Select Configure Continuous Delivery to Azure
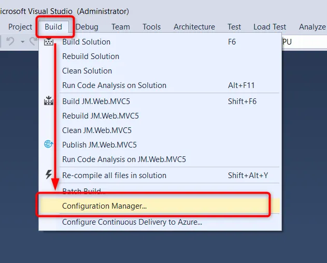 tap(132, 222)
